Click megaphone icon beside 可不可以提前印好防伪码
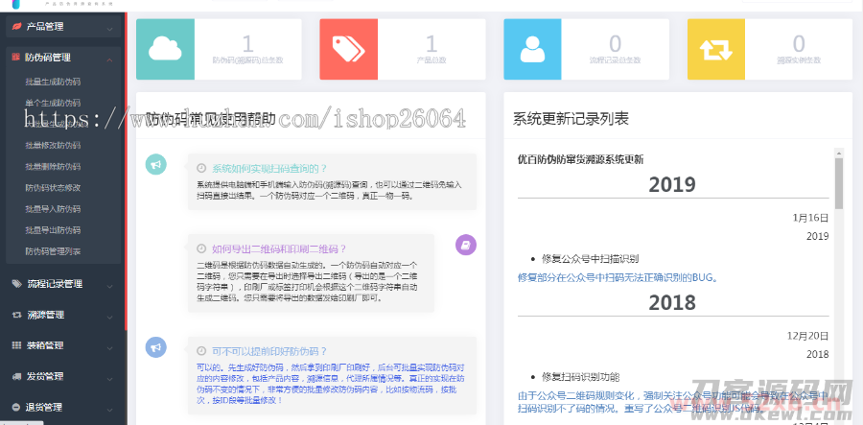Image resolution: width=863 pixels, height=425 pixels. [x=154, y=348]
